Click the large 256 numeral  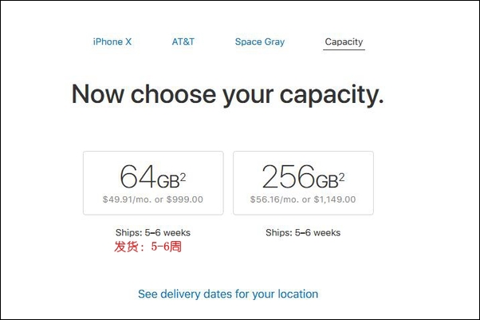coord(289,176)
